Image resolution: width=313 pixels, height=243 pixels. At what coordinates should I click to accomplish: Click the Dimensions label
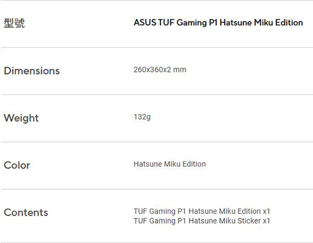[32, 71]
